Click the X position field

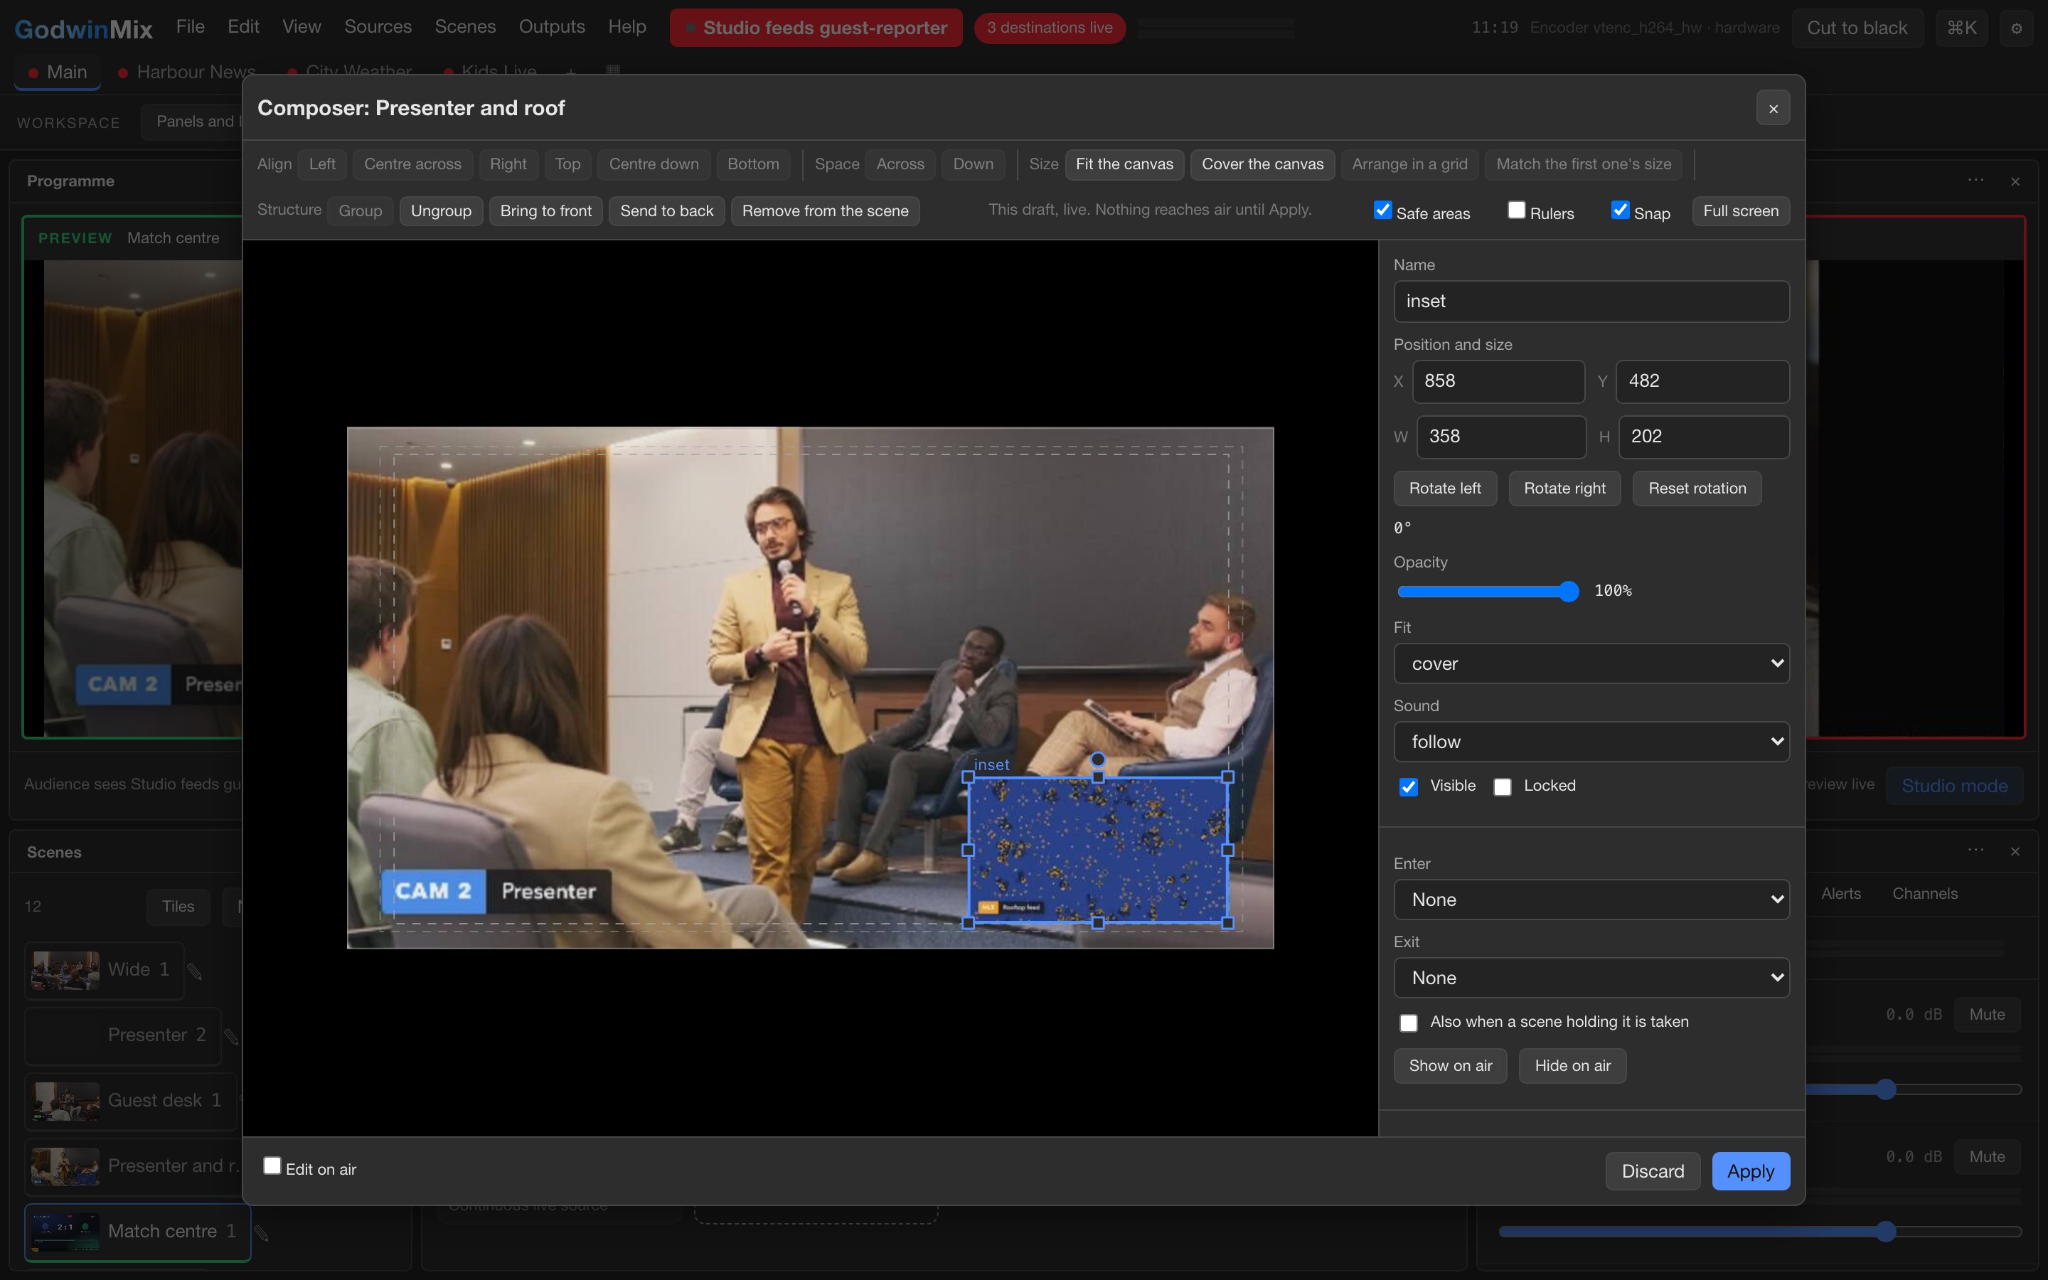(x=1498, y=381)
